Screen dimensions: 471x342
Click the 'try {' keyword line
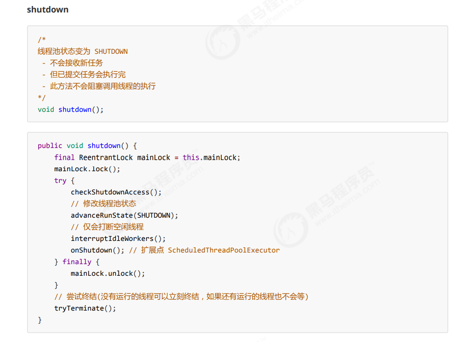pos(64,181)
